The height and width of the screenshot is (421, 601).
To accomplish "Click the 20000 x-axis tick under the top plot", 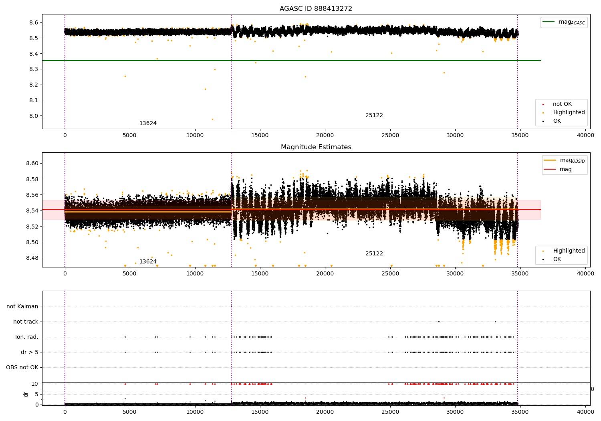I will pyautogui.click(x=325, y=136).
